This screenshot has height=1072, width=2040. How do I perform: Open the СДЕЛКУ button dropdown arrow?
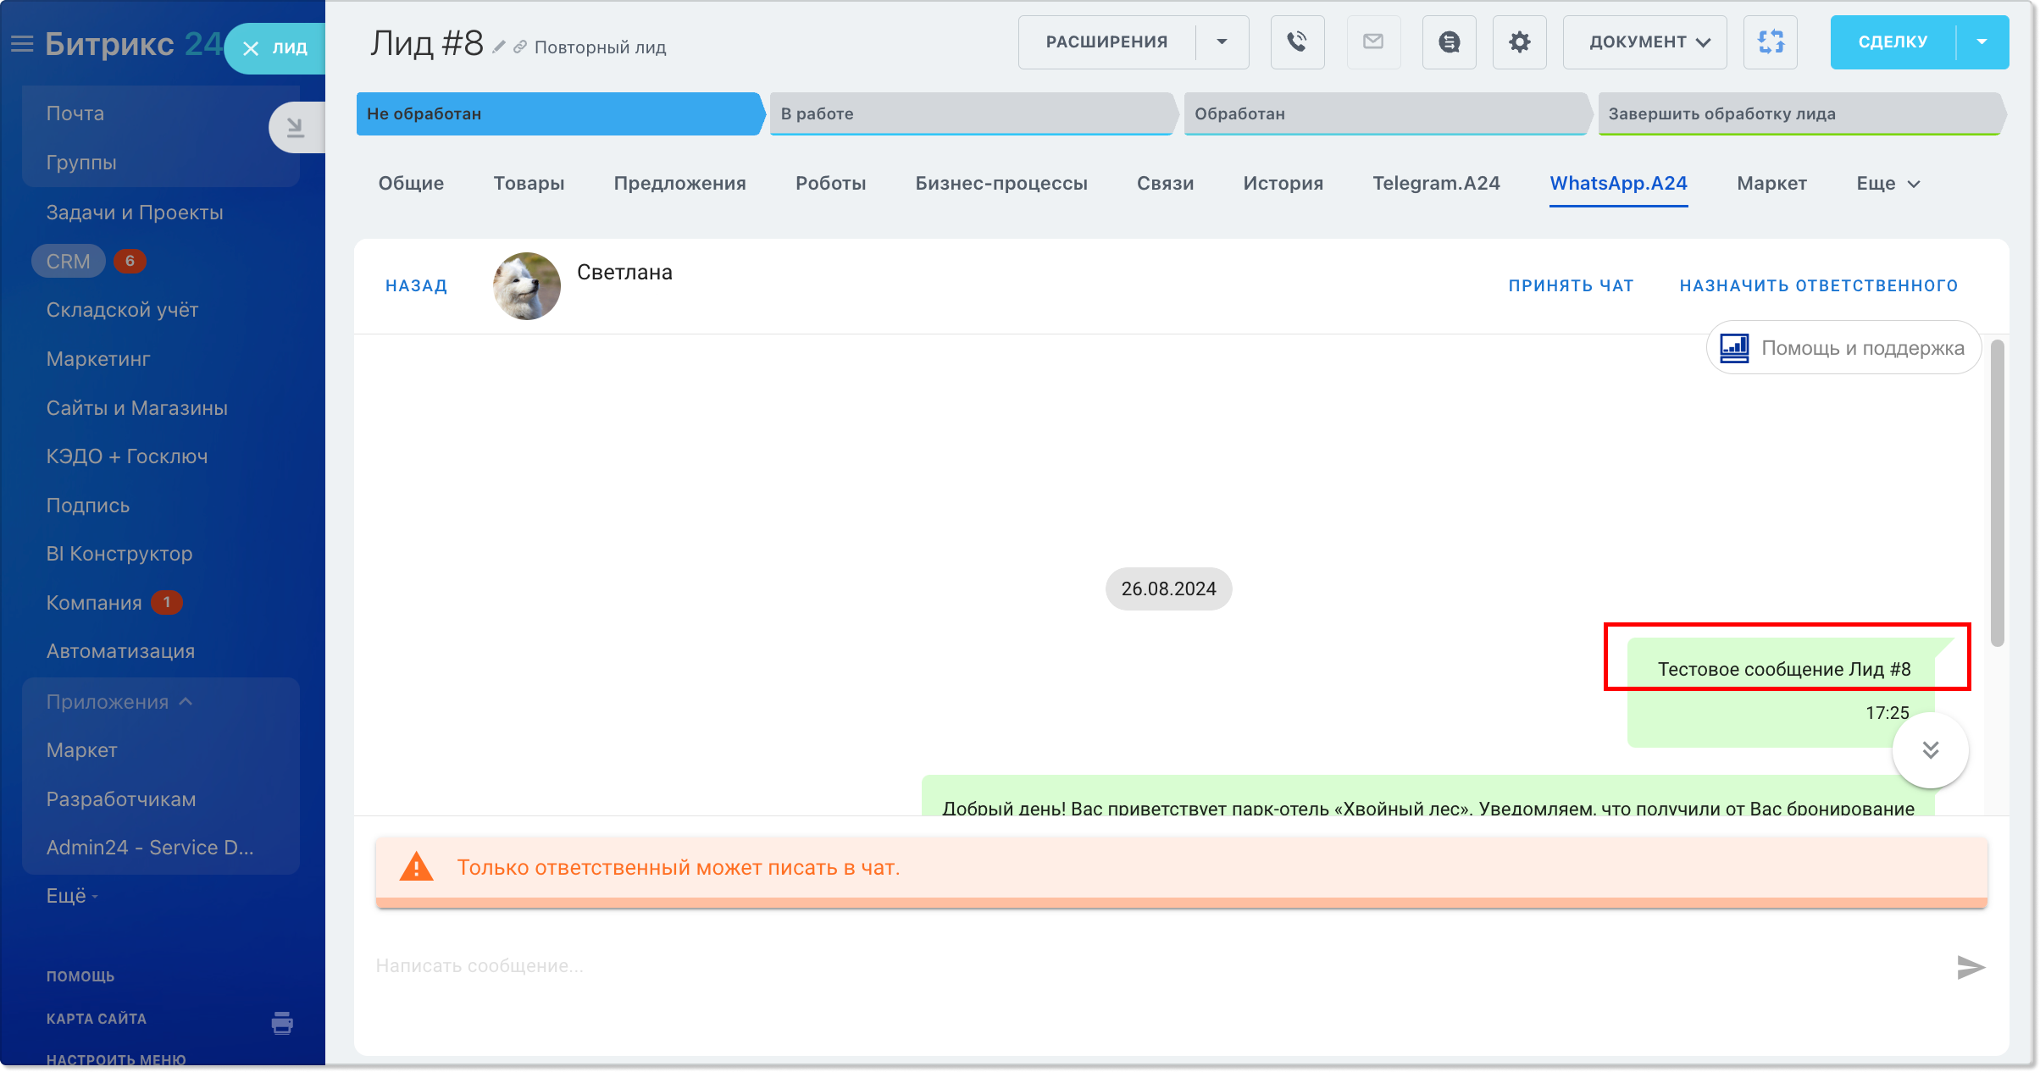click(x=1982, y=42)
